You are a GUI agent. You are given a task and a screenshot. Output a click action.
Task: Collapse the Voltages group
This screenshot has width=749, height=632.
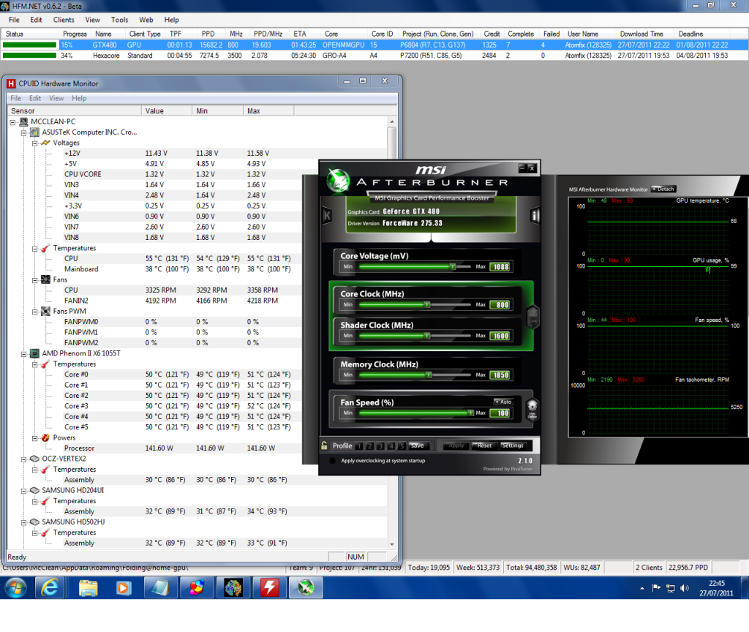[35, 143]
